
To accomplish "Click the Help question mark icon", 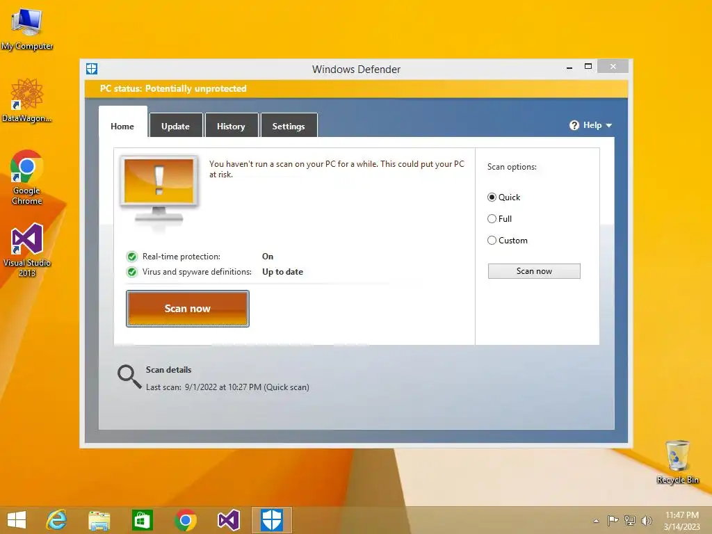I will pos(574,125).
